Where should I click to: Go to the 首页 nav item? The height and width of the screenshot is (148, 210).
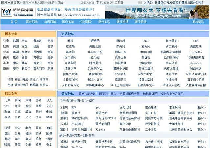14,22
